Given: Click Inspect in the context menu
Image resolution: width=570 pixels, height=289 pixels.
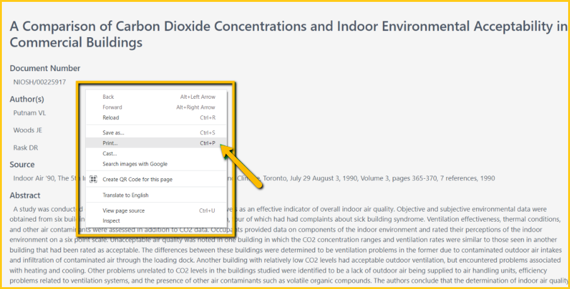Looking at the screenshot, I should tap(111, 221).
